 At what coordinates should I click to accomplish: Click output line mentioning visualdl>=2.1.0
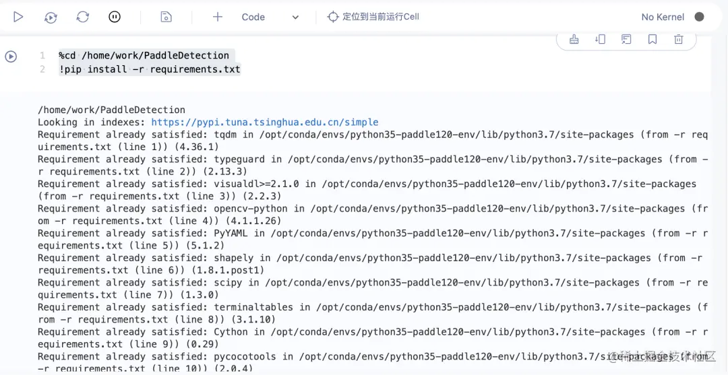[x=367, y=190]
